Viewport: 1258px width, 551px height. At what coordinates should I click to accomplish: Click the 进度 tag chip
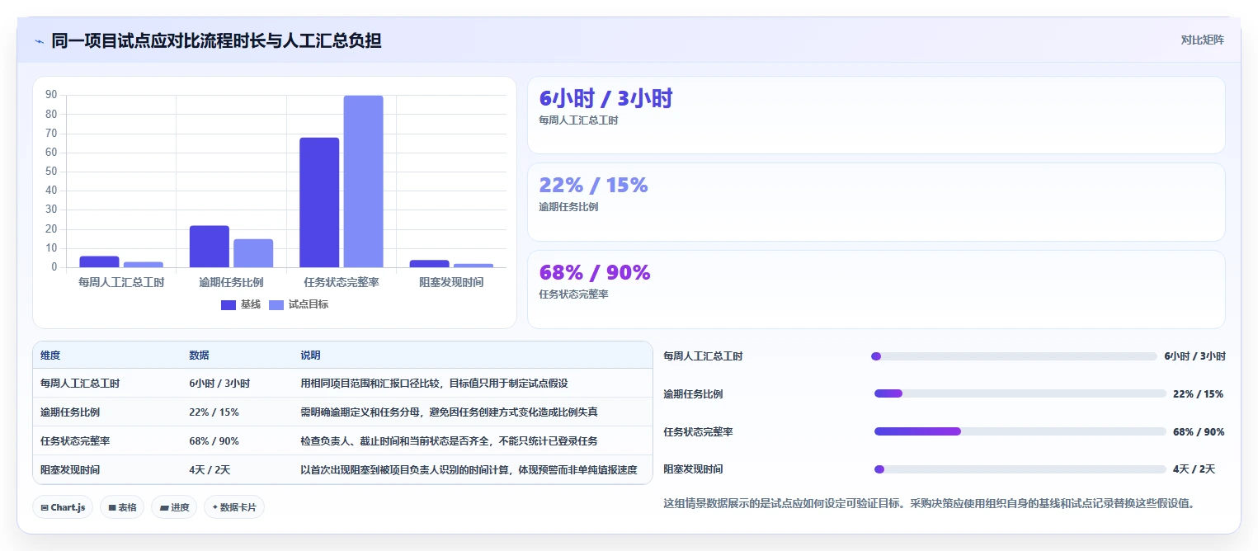click(174, 507)
